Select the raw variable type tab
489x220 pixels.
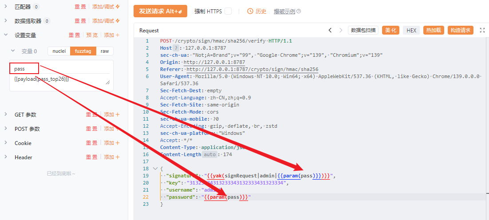[105, 51]
